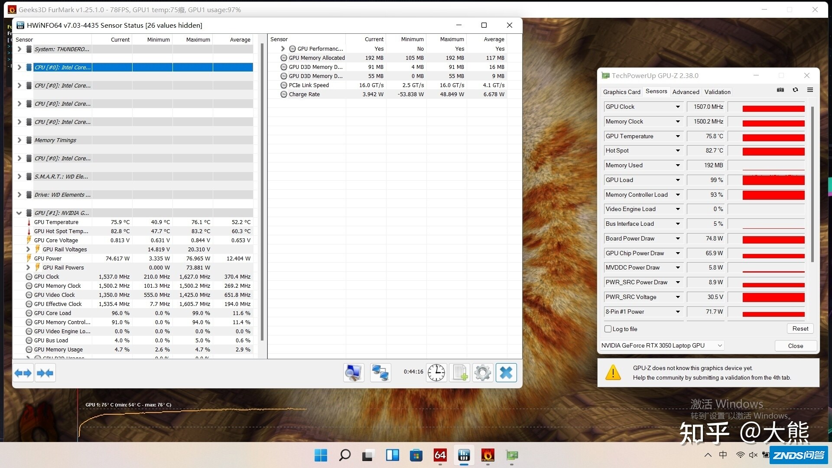The height and width of the screenshot is (468, 832).
Task: Expand Memory Timings sensor group
Action: pyautogui.click(x=19, y=140)
